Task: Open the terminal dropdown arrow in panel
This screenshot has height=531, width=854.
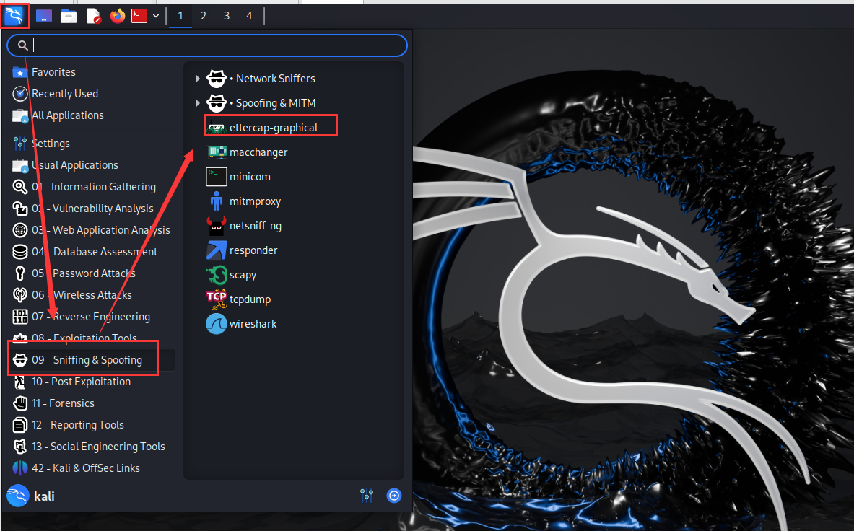Action: (x=156, y=16)
